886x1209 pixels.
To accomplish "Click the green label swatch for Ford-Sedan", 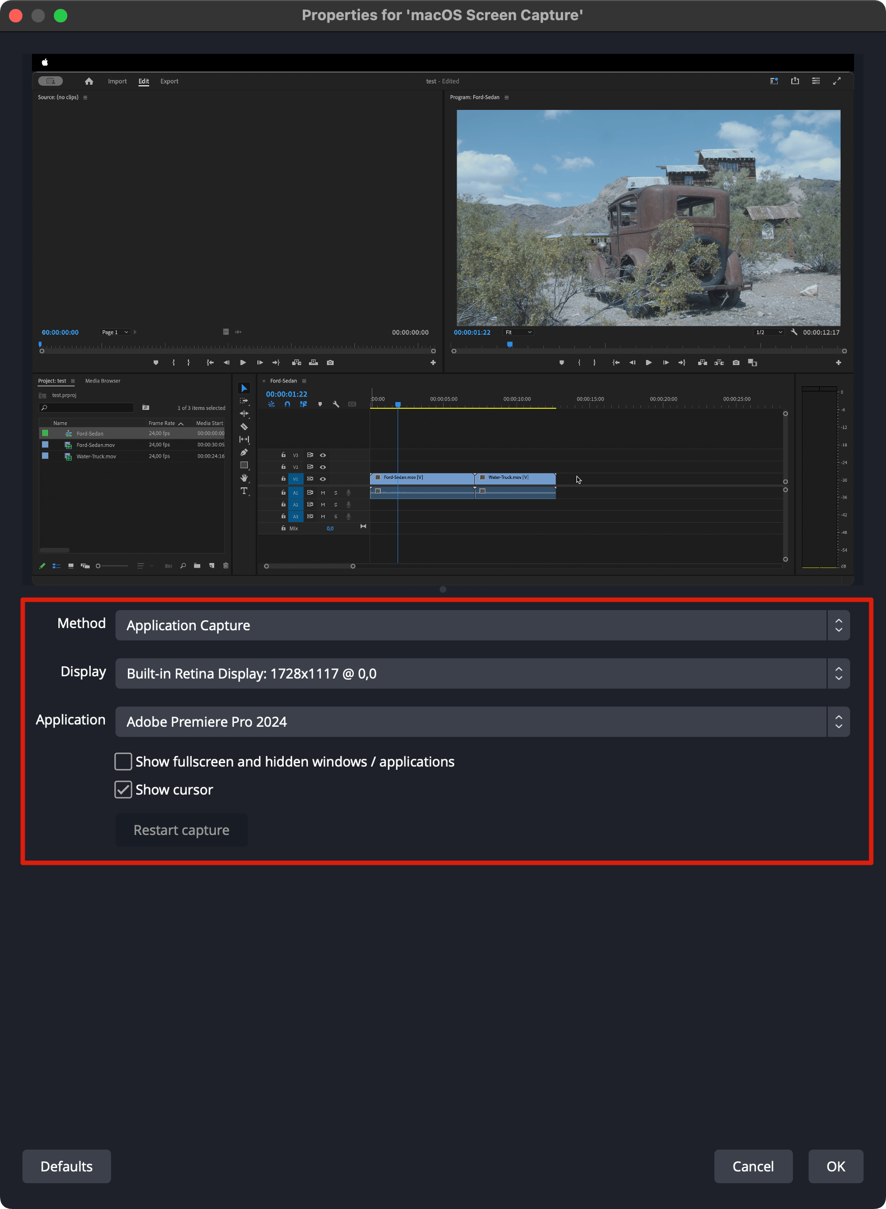I will click(x=45, y=433).
